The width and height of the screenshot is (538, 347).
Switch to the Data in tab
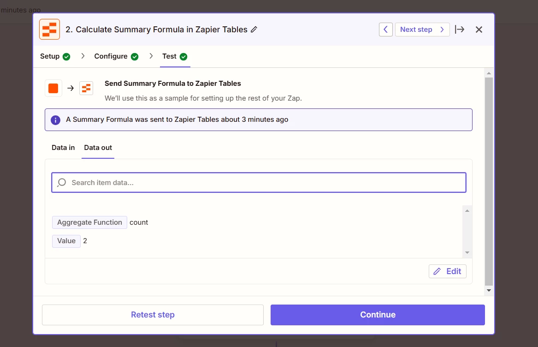[63, 148]
